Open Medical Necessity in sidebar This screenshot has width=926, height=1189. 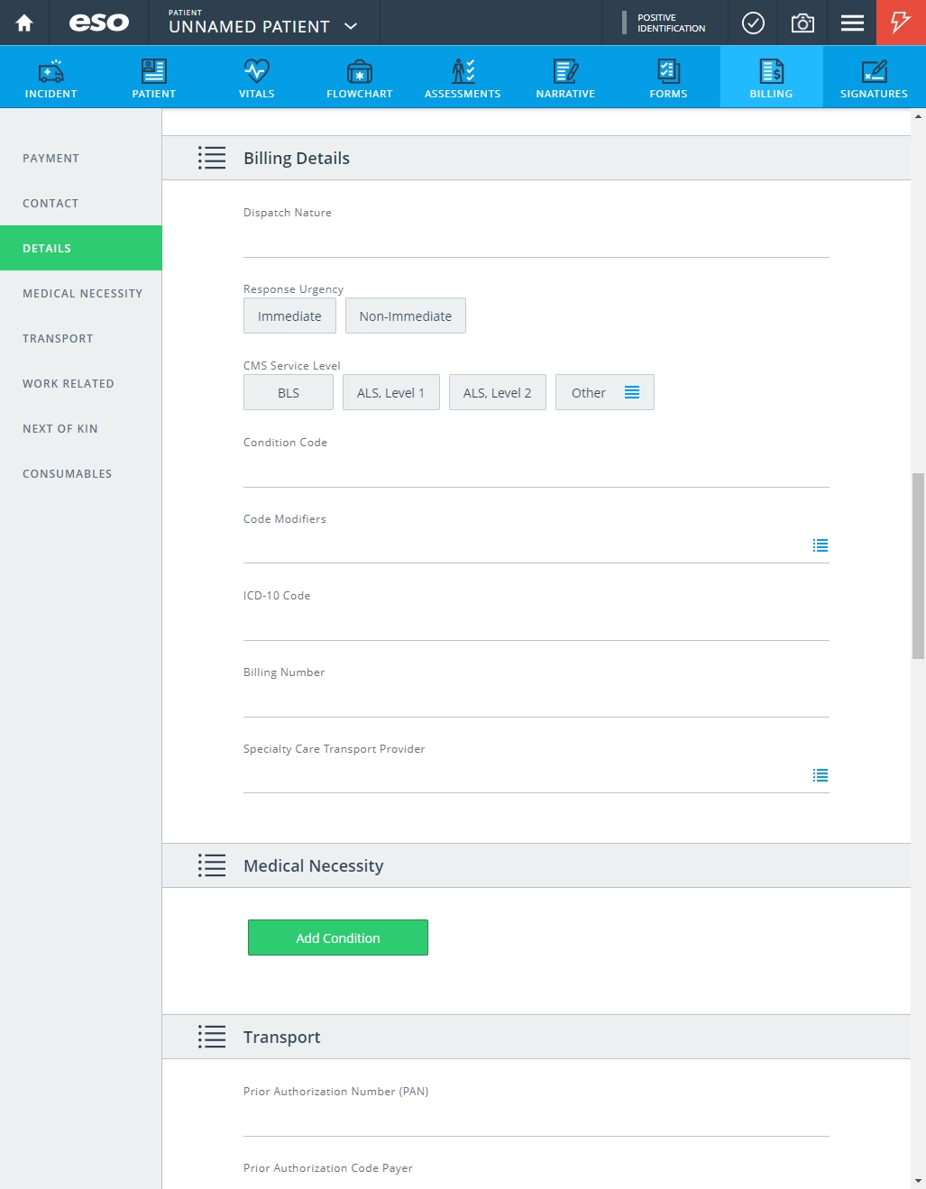(x=81, y=293)
